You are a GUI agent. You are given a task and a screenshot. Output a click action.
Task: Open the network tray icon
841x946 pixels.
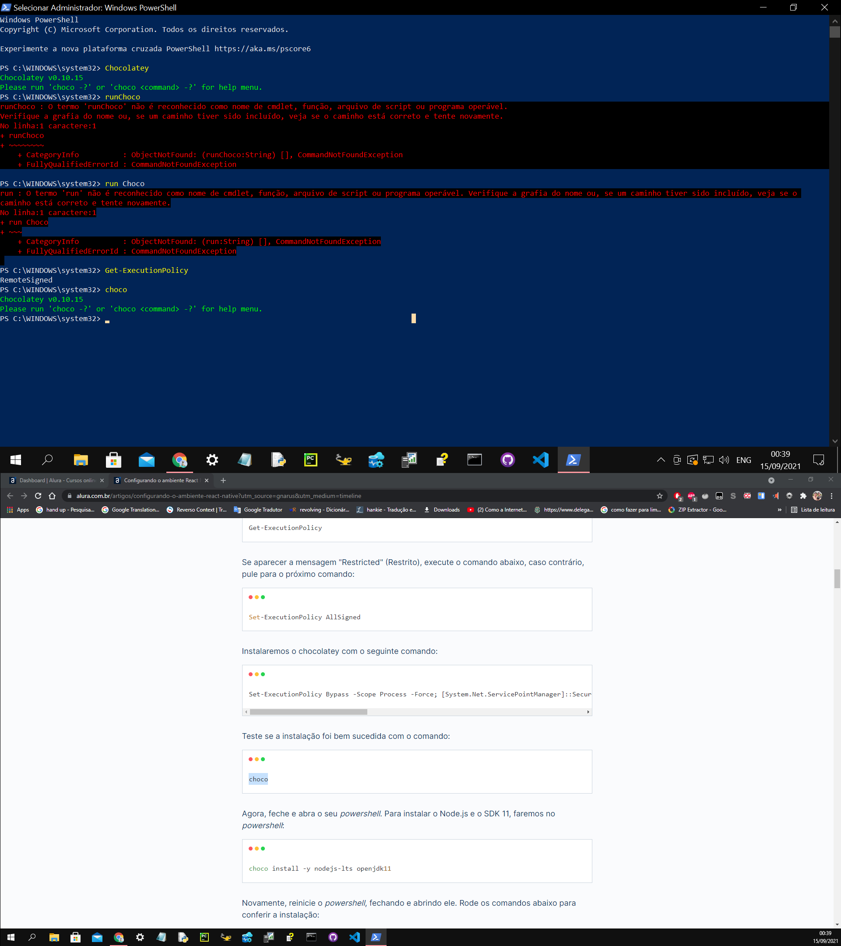[x=708, y=459]
